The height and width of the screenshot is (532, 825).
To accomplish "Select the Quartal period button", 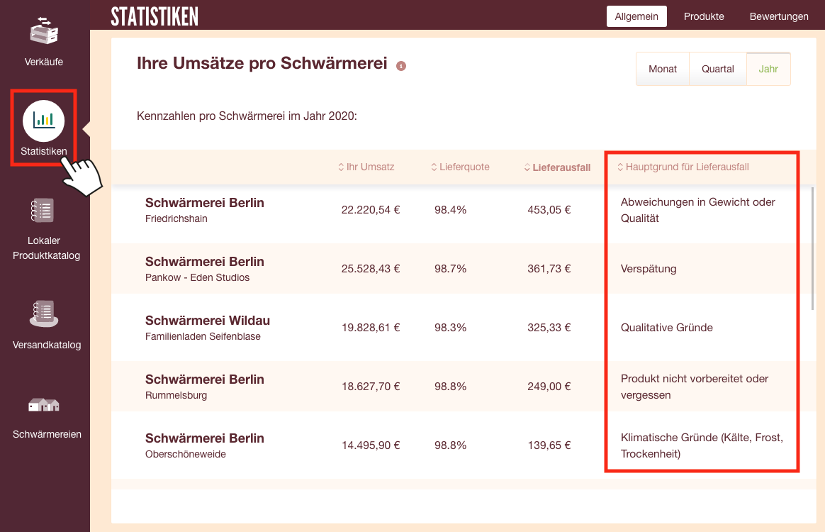I will tap(718, 69).
